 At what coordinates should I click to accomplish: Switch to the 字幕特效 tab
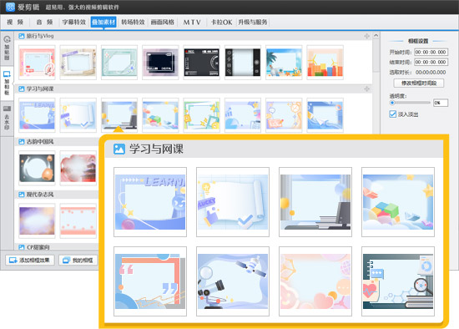[74, 22]
